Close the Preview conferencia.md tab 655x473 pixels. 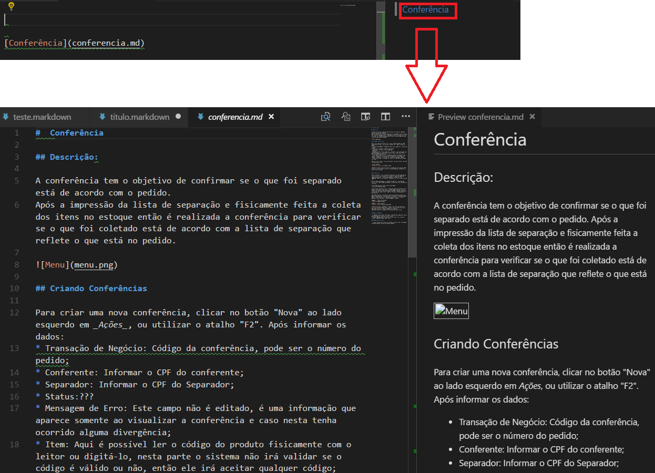click(532, 117)
